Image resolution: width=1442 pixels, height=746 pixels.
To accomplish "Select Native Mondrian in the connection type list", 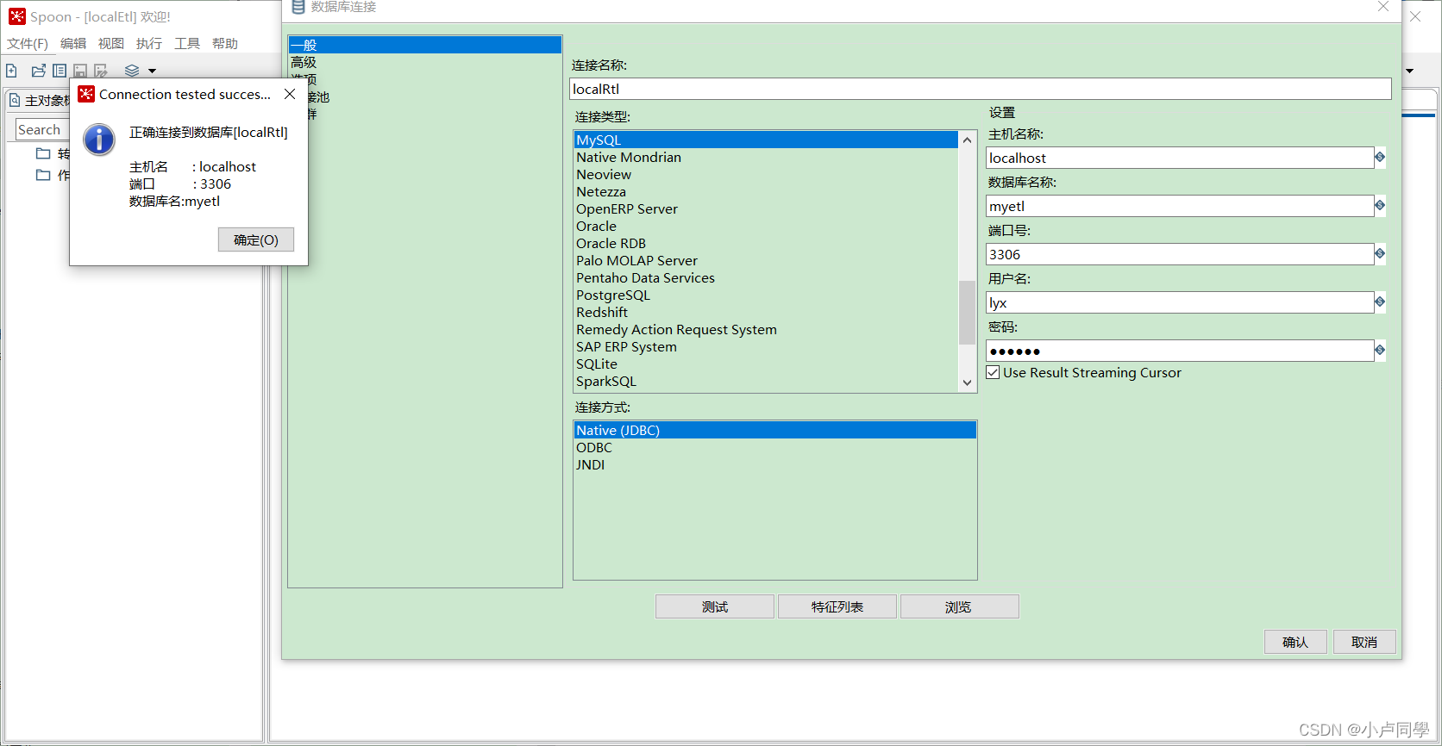I will 766,157.
